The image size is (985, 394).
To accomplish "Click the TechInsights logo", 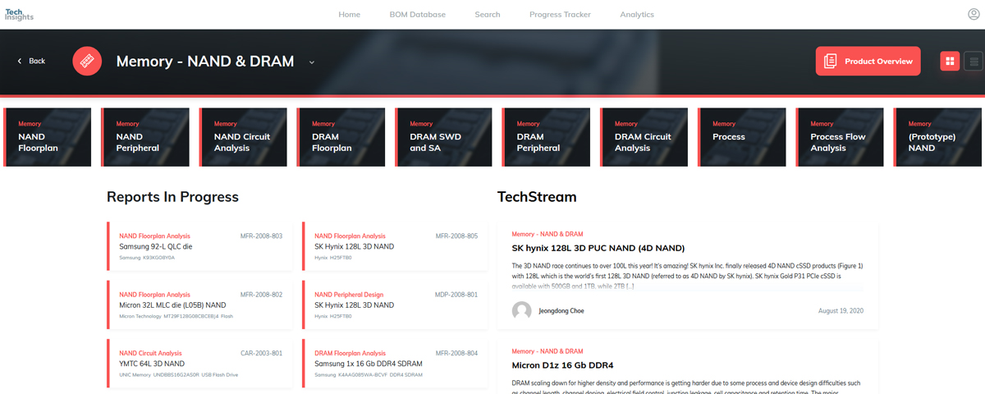I will point(18,14).
